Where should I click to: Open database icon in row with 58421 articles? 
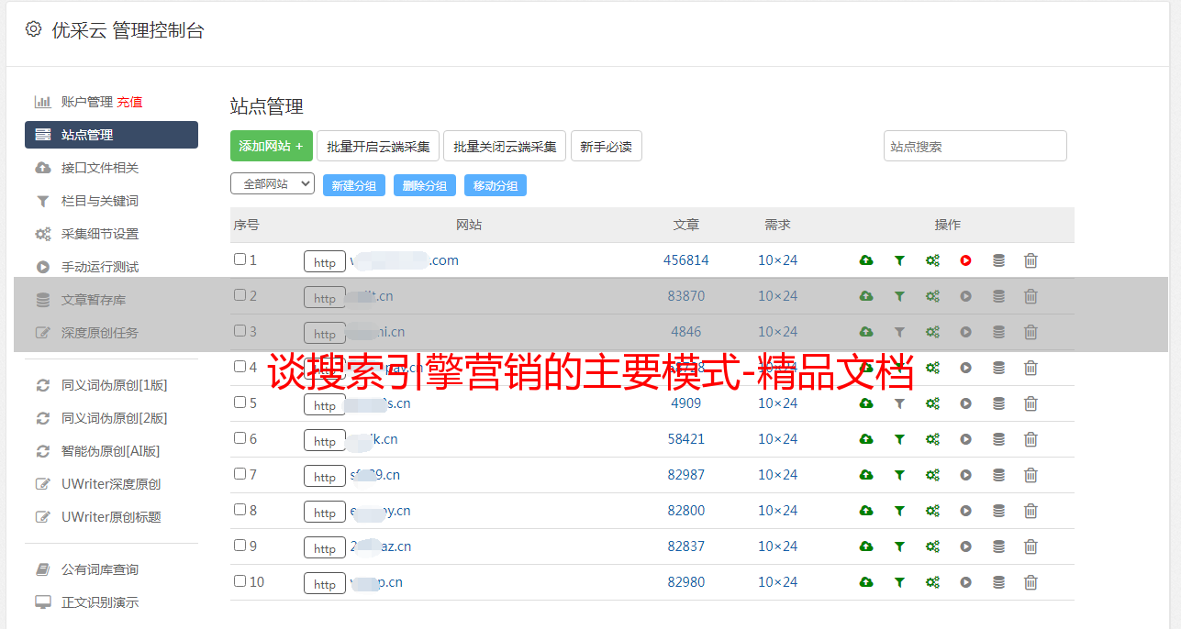pos(998,439)
